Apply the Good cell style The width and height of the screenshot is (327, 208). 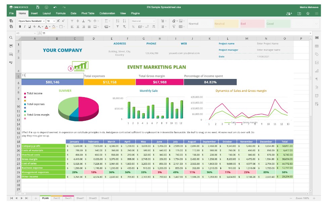point(278,24)
